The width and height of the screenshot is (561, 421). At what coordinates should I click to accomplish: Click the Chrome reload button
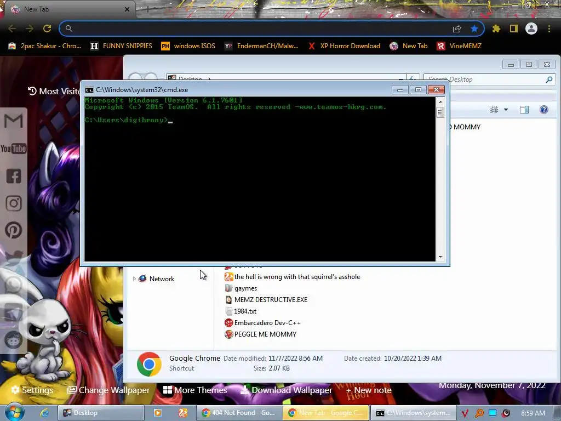point(47,29)
